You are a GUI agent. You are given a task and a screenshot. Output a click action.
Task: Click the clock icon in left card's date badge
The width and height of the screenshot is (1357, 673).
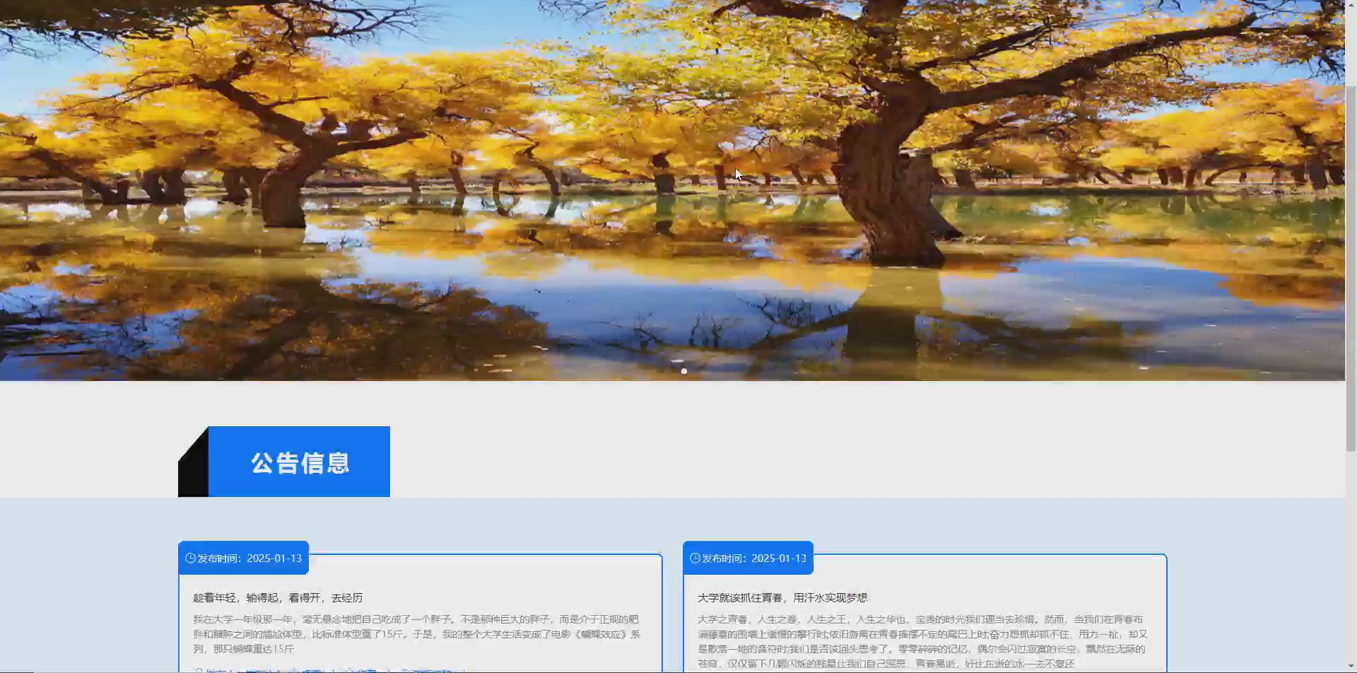click(191, 558)
